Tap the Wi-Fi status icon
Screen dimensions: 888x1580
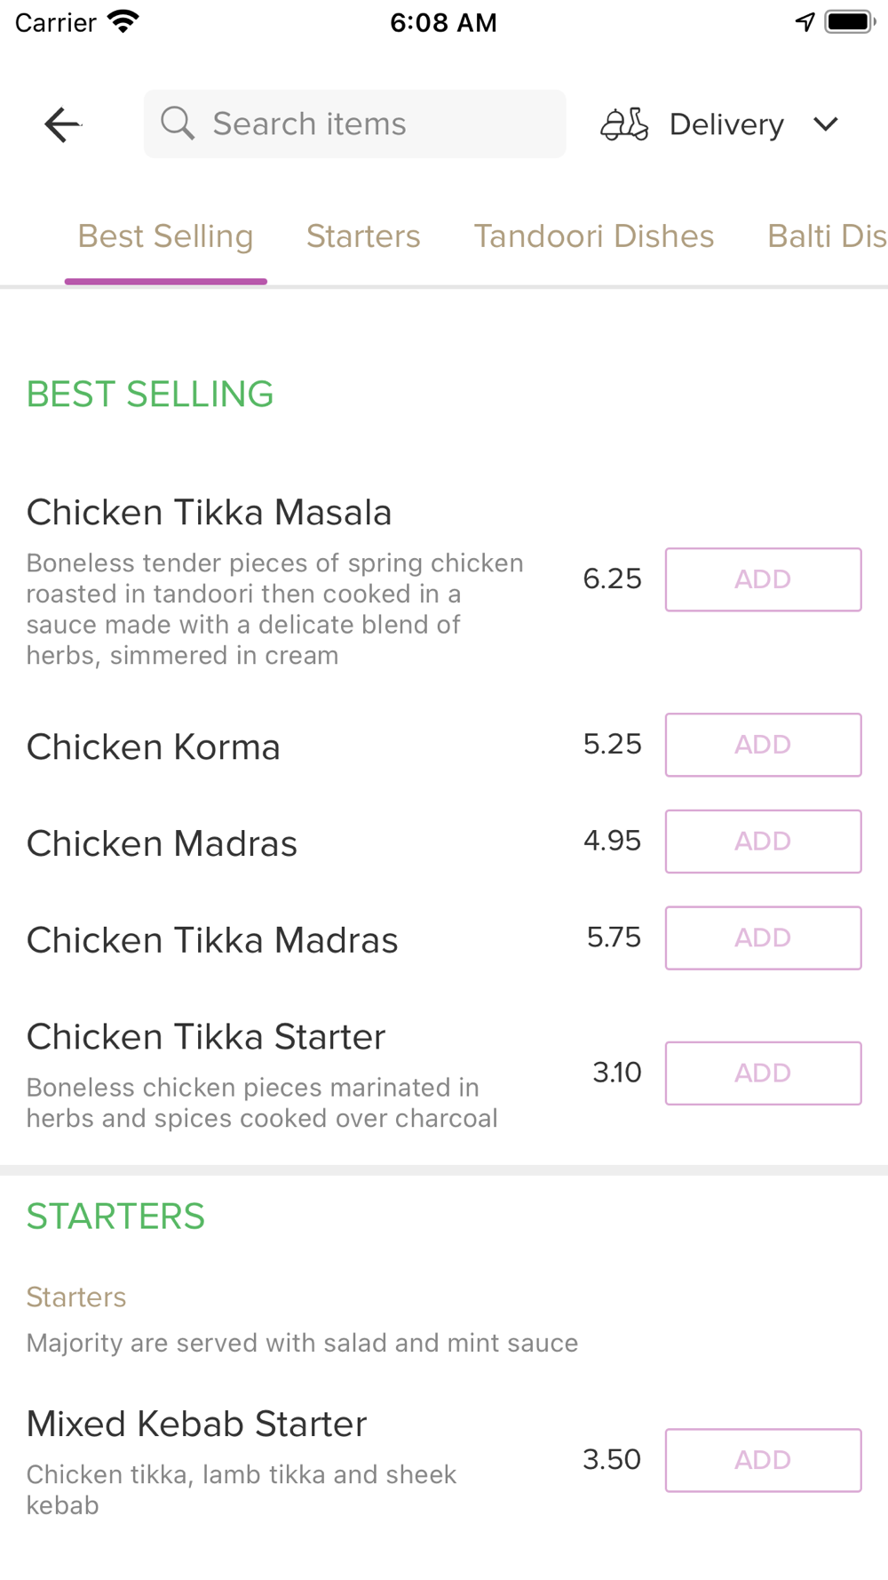[123, 21]
